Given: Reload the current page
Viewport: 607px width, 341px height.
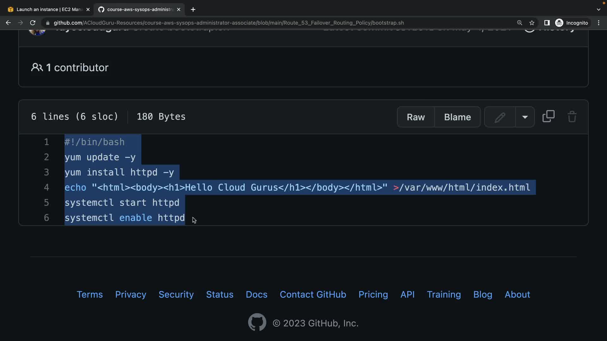Looking at the screenshot, I should tap(33, 23).
